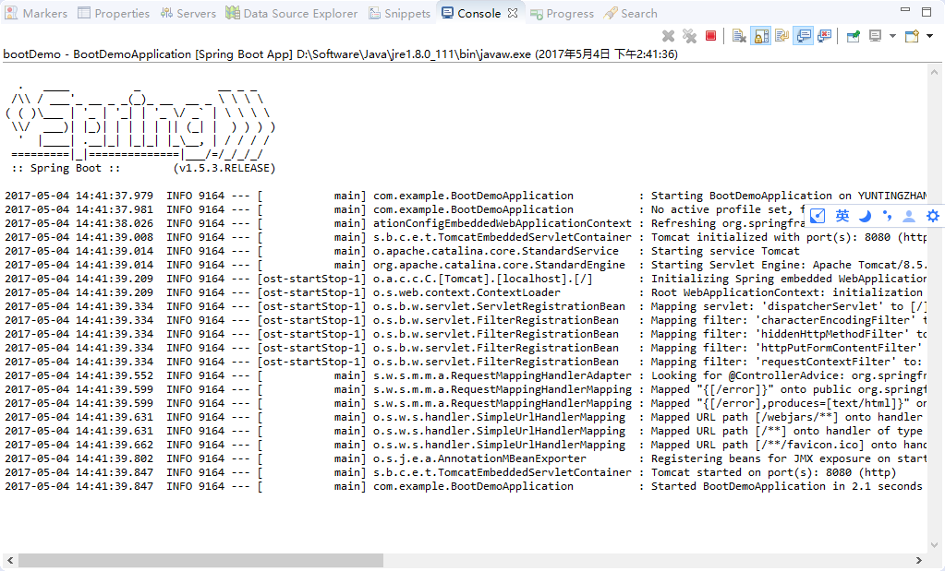The height and width of the screenshot is (571, 945).
Task: Pin the current console
Action: [x=854, y=36]
